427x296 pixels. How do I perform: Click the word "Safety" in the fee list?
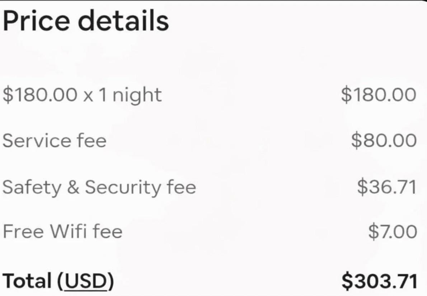(x=32, y=187)
